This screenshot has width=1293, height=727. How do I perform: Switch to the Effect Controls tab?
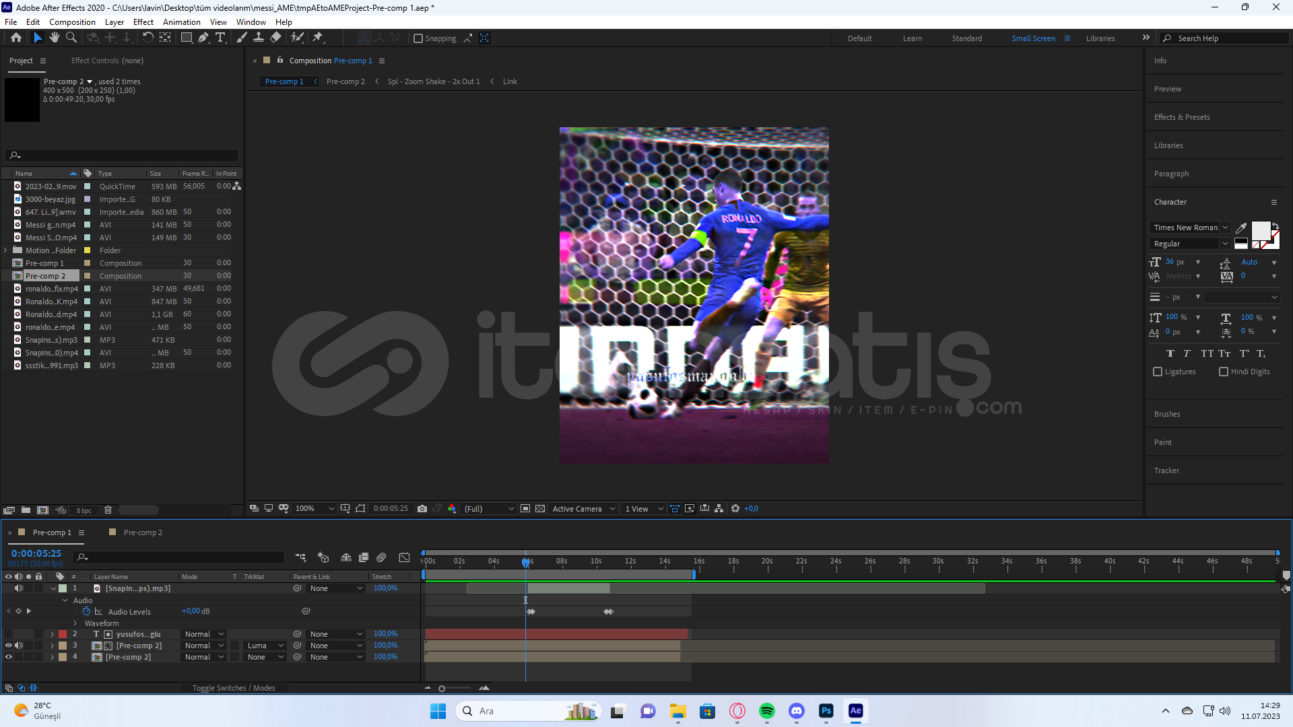coord(107,61)
